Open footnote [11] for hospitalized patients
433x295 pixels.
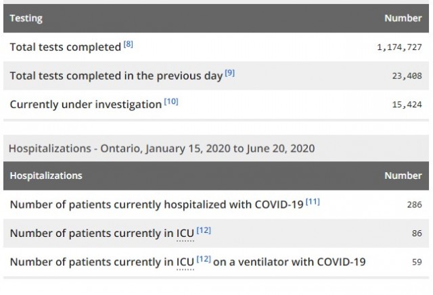click(x=313, y=202)
